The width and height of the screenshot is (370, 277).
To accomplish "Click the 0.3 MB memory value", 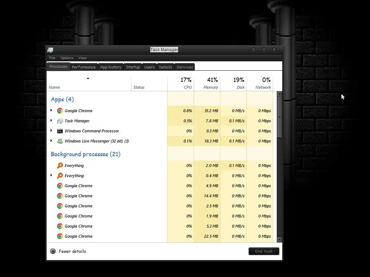I will (212, 131).
